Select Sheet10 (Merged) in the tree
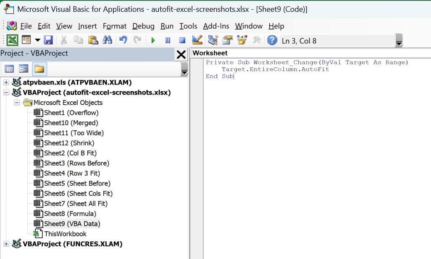 click(71, 123)
